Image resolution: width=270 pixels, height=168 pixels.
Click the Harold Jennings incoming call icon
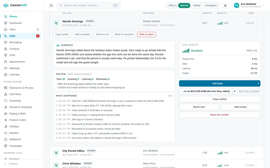click(x=56, y=23)
